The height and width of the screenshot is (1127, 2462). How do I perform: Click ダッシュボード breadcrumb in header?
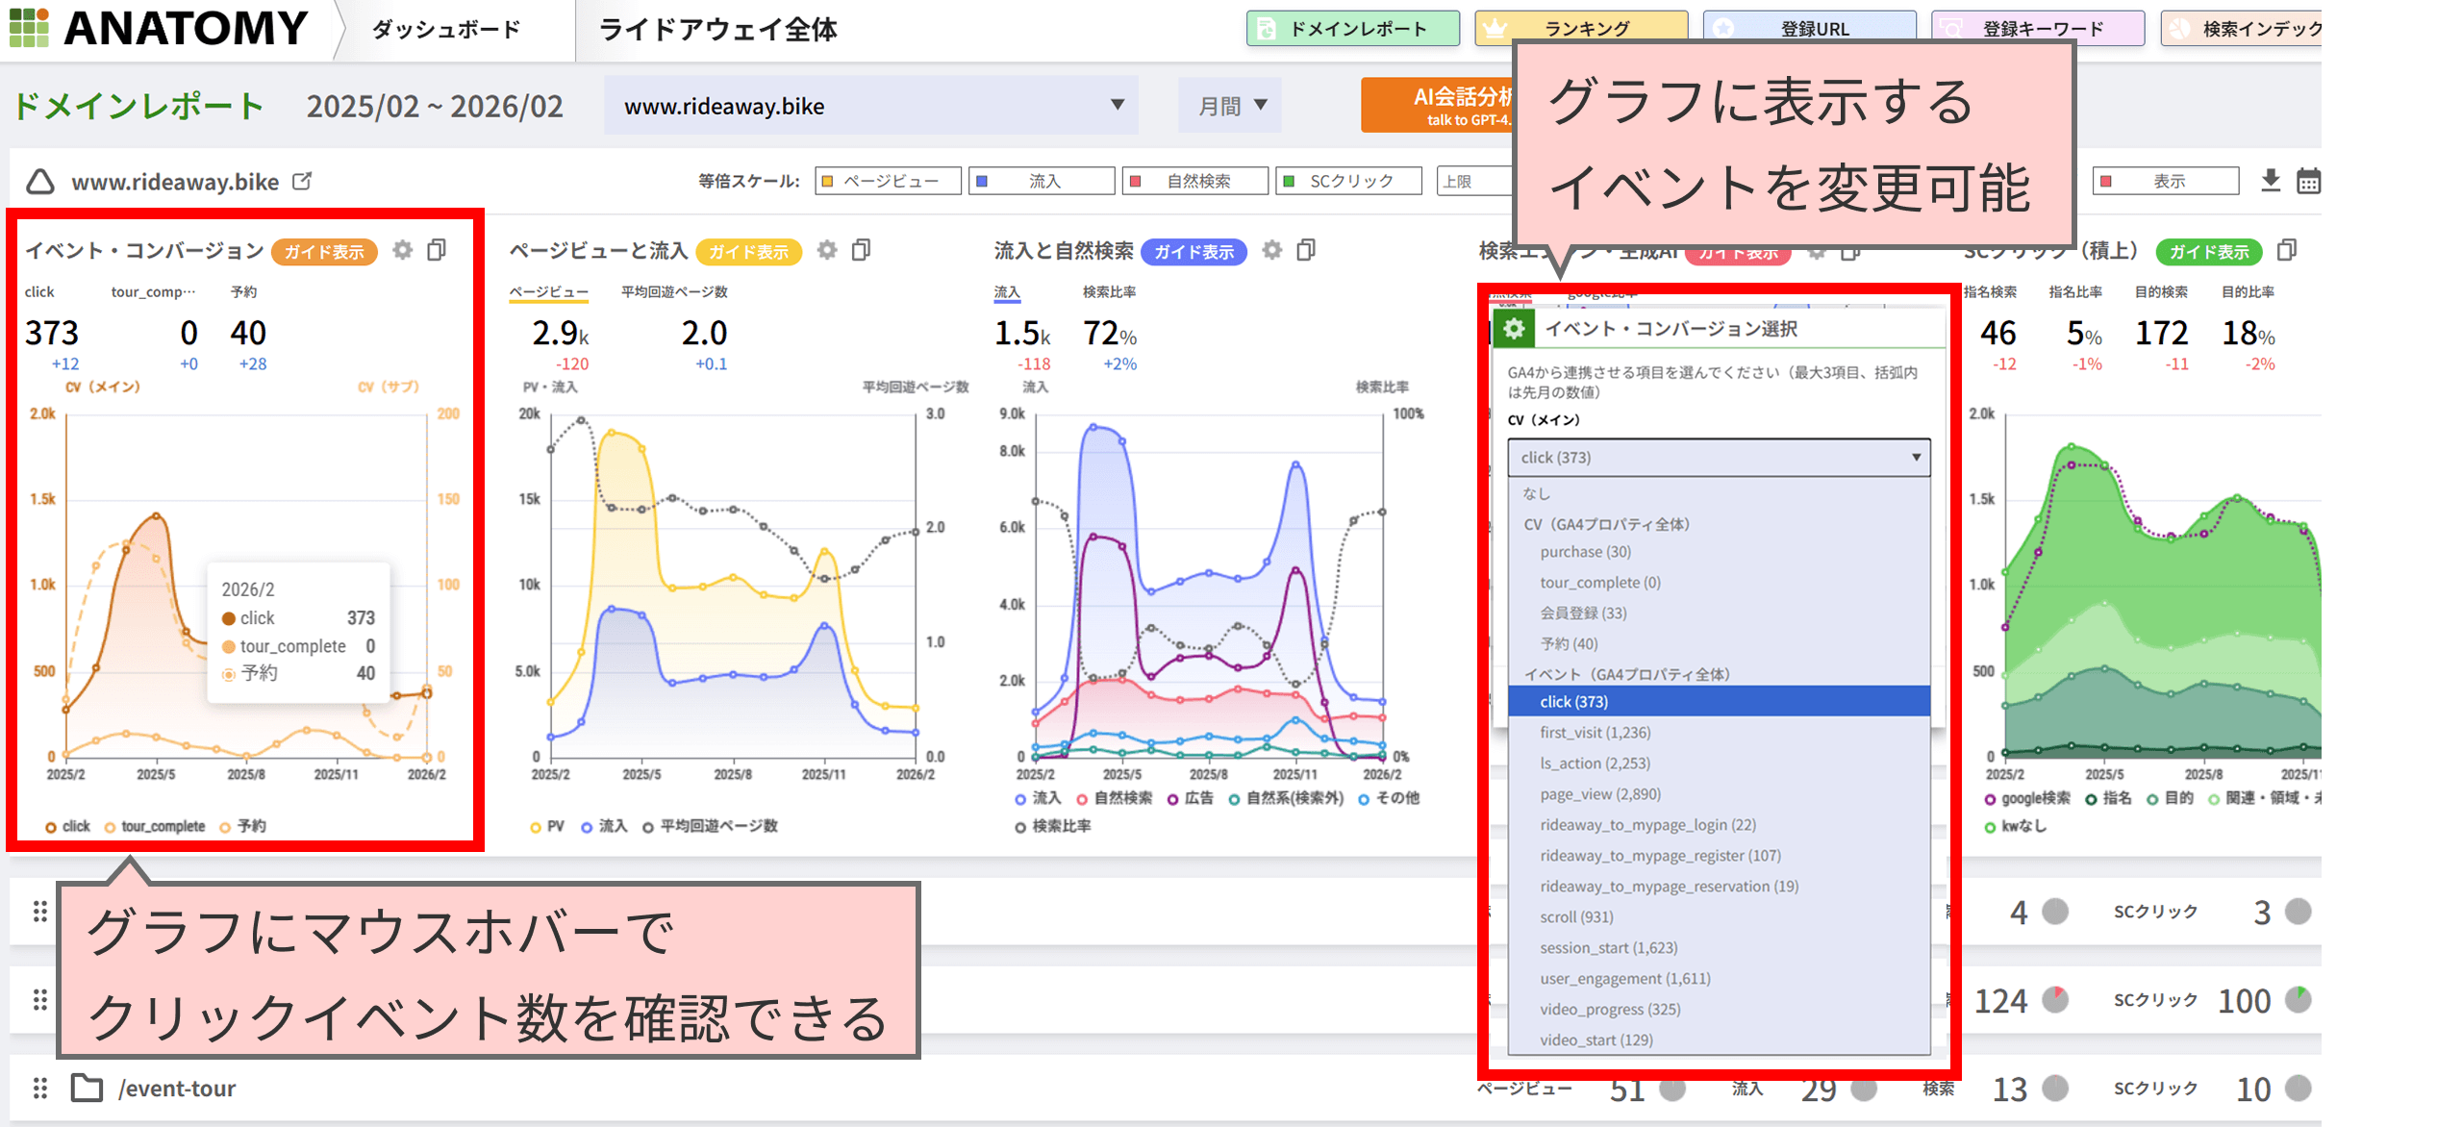[446, 30]
